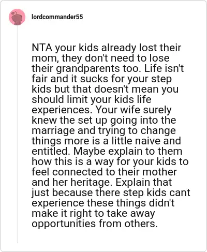Viewport: 207px width, 252px height.
Task: Click the line 'kids but that doesn't mean you'
Action: [105, 89]
